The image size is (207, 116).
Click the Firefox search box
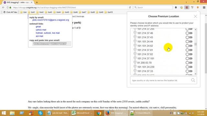[x=153, y=7]
